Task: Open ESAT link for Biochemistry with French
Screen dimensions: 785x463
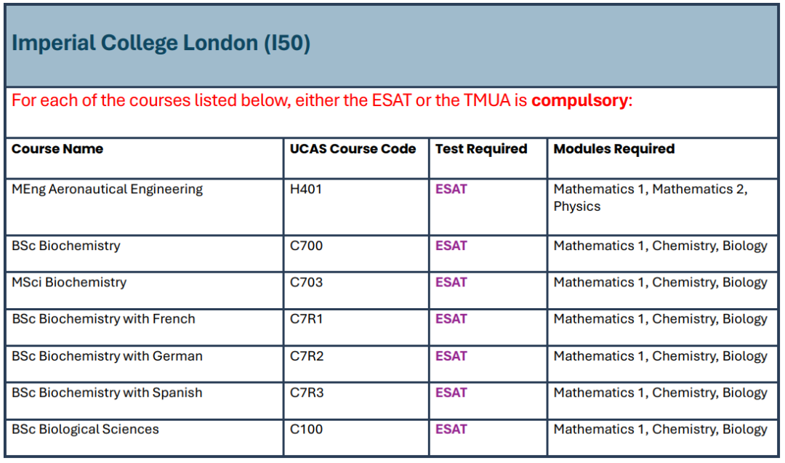Action: [x=451, y=318]
